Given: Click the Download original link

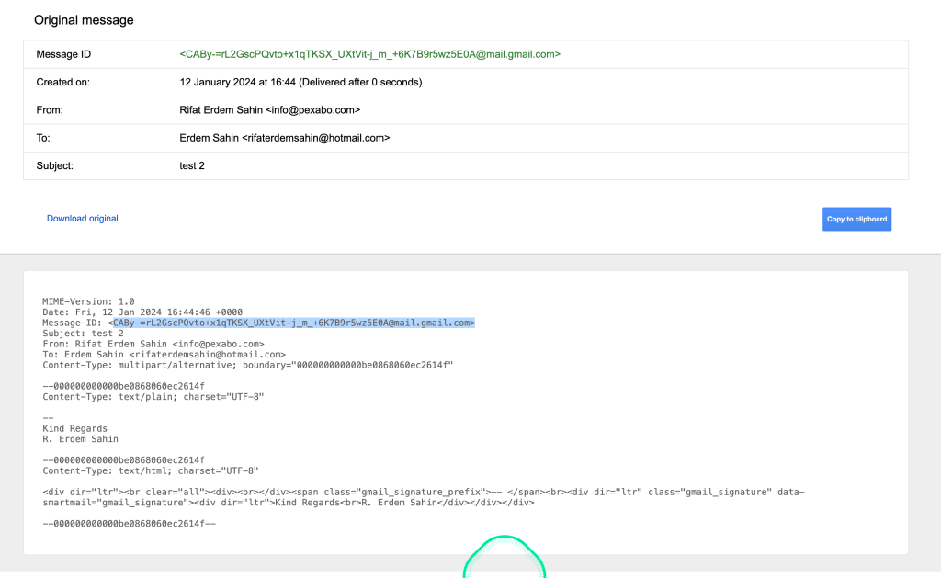Looking at the screenshot, I should click(x=82, y=219).
